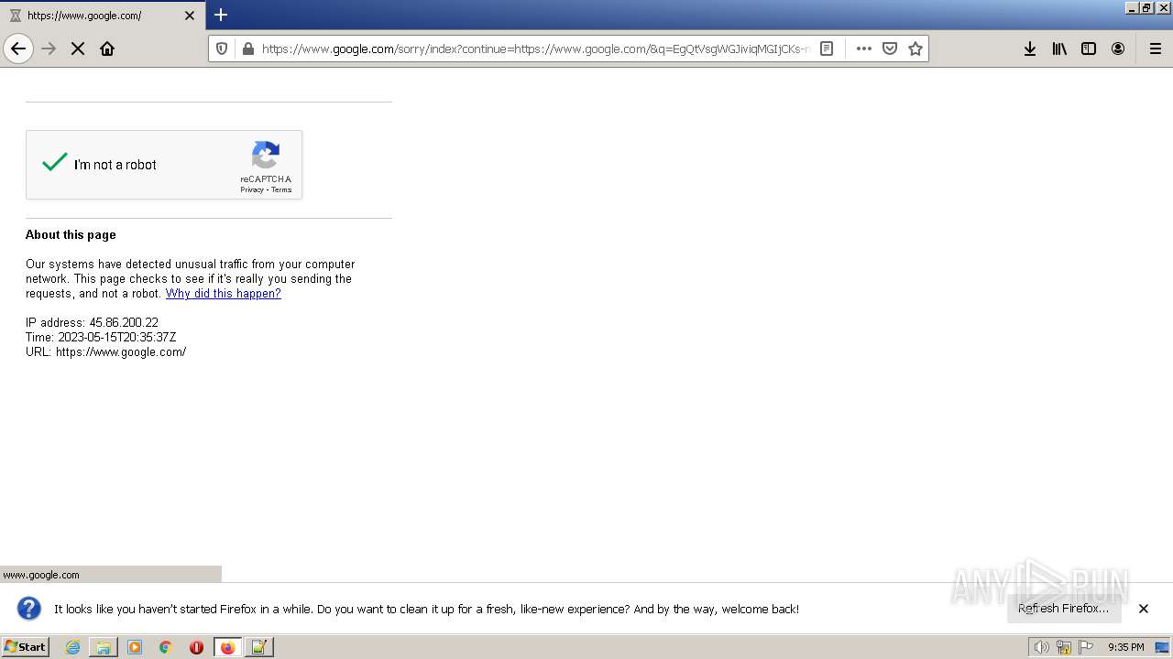Save page to Pocket

click(x=890, y=49)
